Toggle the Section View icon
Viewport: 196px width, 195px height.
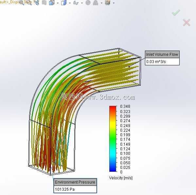[x=44, y=3]
